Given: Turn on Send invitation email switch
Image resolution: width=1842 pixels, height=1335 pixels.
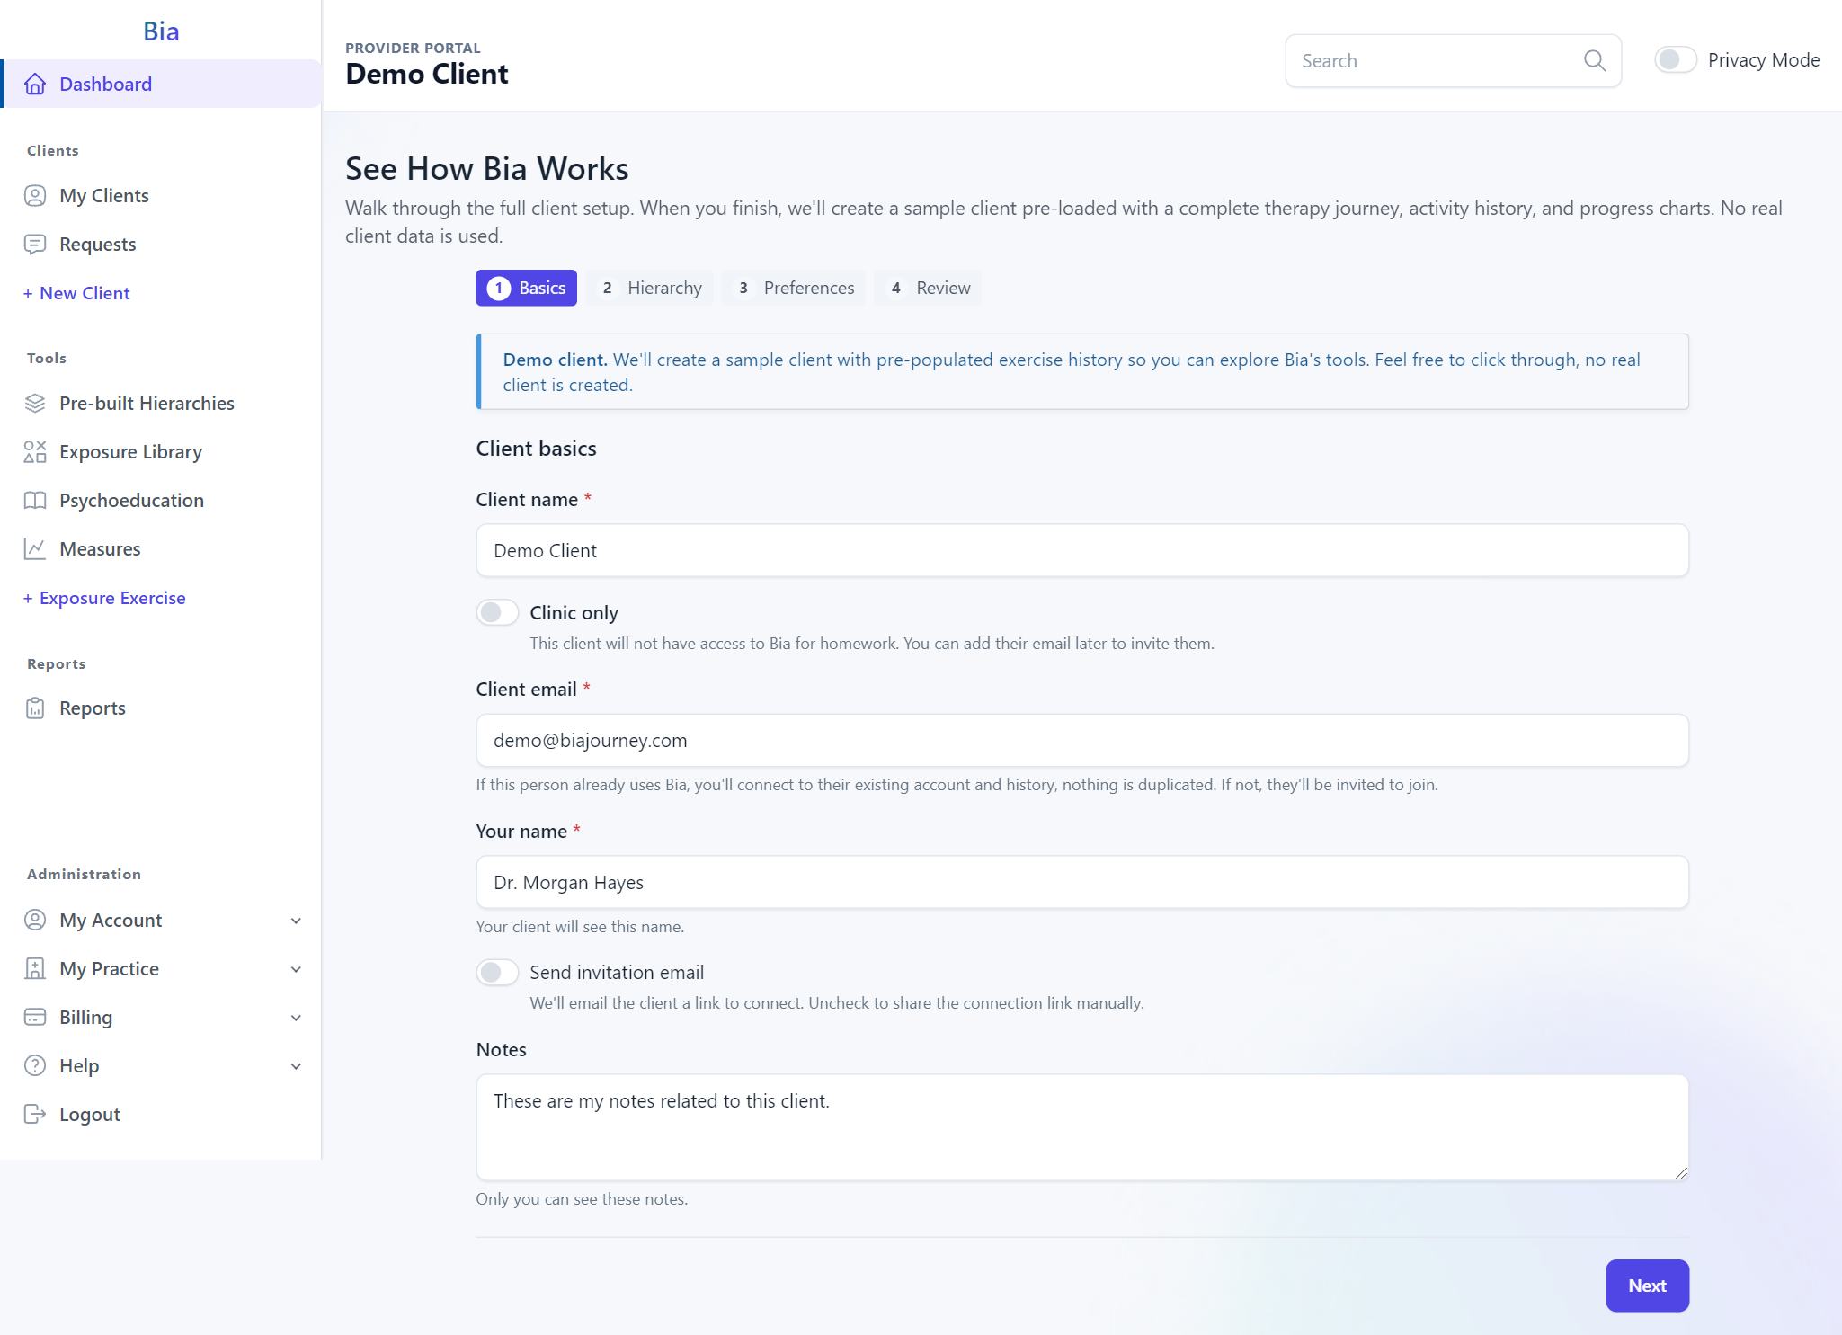Looking at the screenshot, I should [497, 972].
